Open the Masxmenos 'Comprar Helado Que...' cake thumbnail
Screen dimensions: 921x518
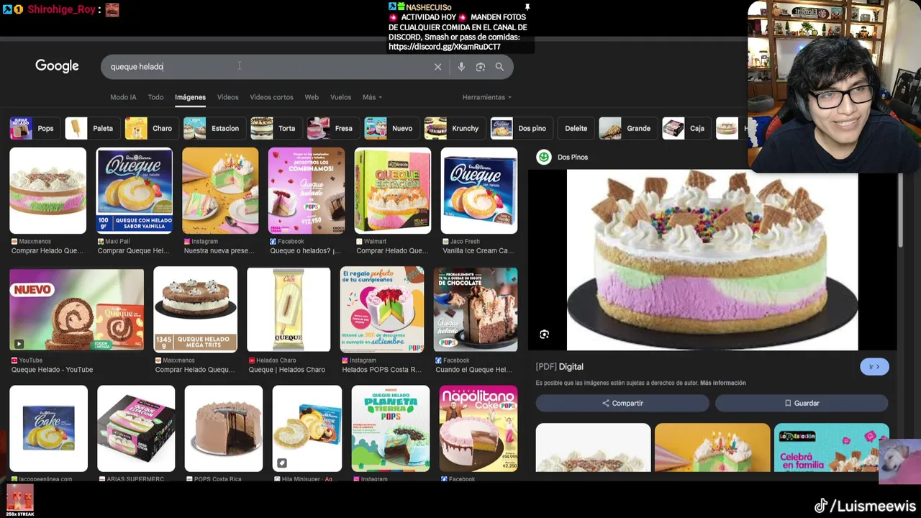coord(48,191)
